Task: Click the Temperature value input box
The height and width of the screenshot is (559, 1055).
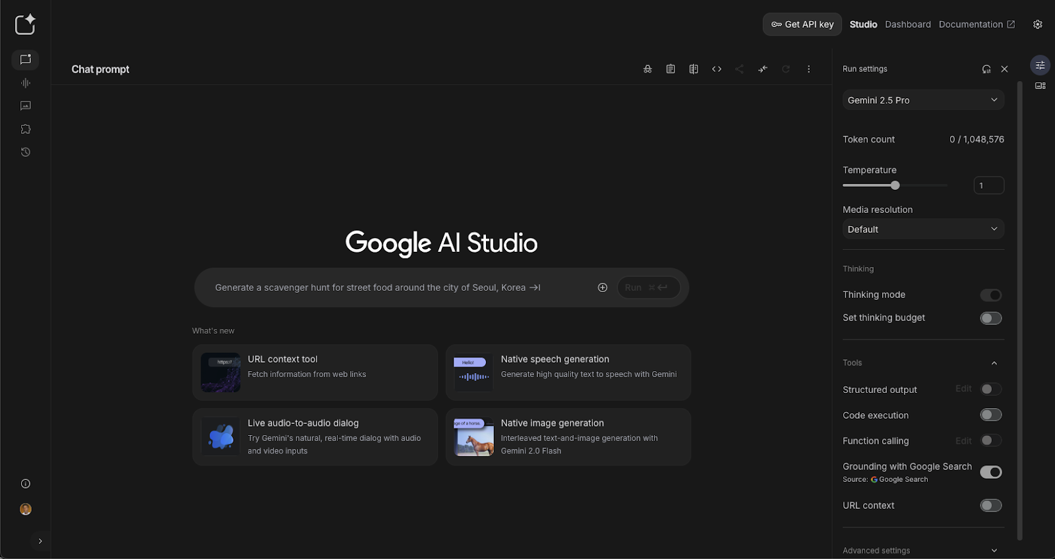Action: point(988,185)
